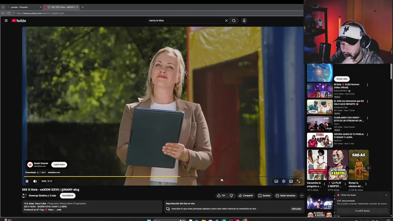Click the #TrapCubano hashtag
Screen dimensions: 393x221
click(80, 204)
